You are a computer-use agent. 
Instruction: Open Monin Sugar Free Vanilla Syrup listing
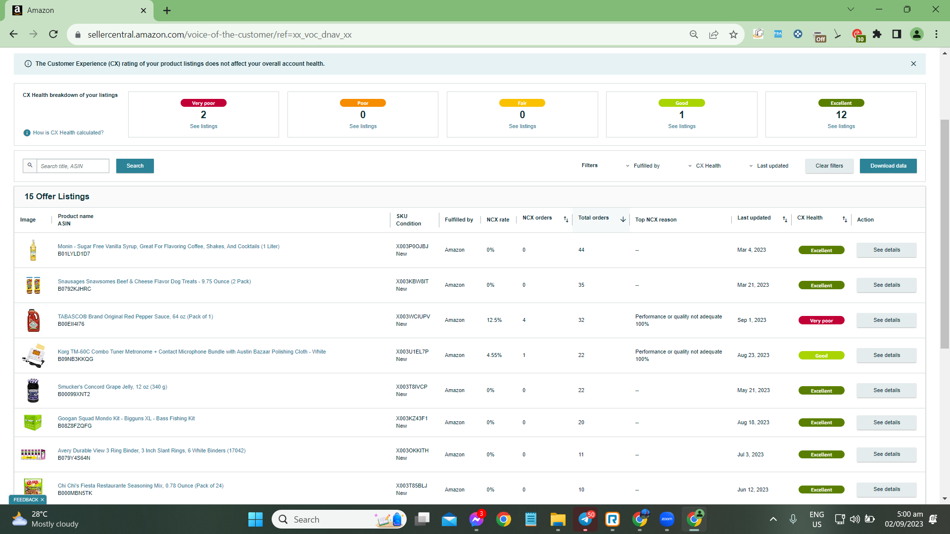point(168,246)
